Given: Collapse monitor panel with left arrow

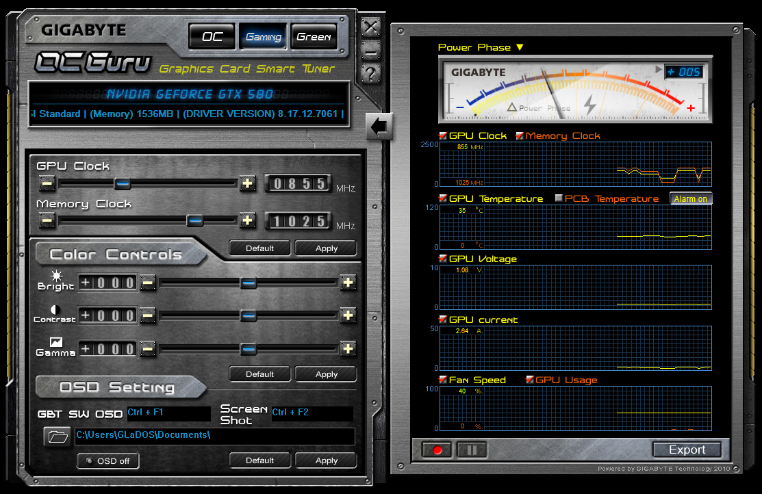Looking at the screenshot, I should click(379, 127).
